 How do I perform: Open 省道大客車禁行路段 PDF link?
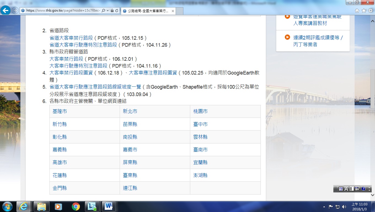coord(71,38)
